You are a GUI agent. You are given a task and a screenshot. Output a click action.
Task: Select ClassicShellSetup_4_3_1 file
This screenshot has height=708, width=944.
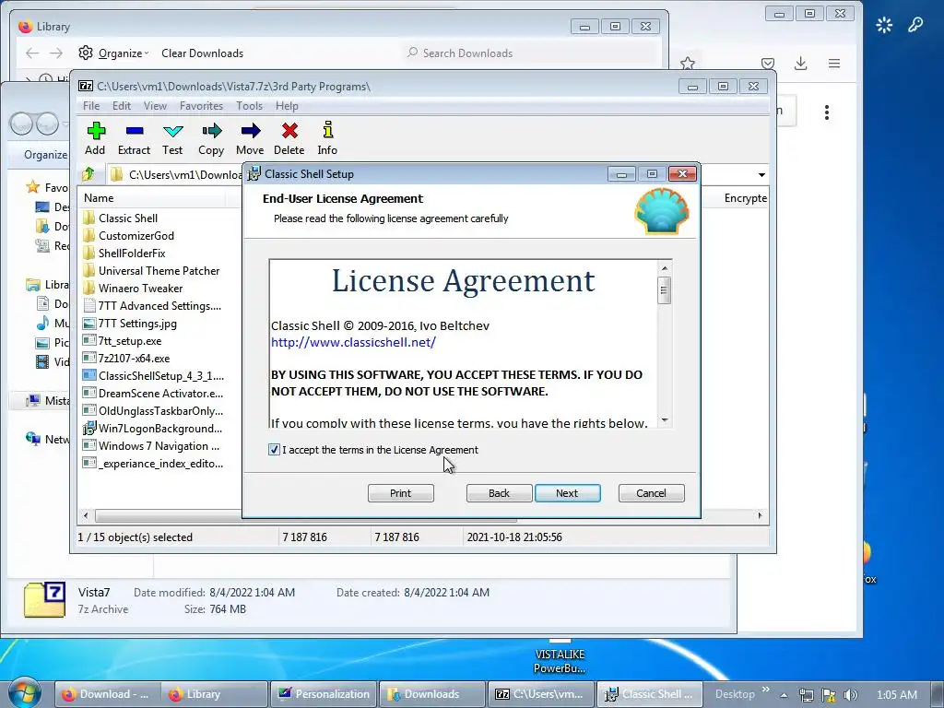(160, 376)
